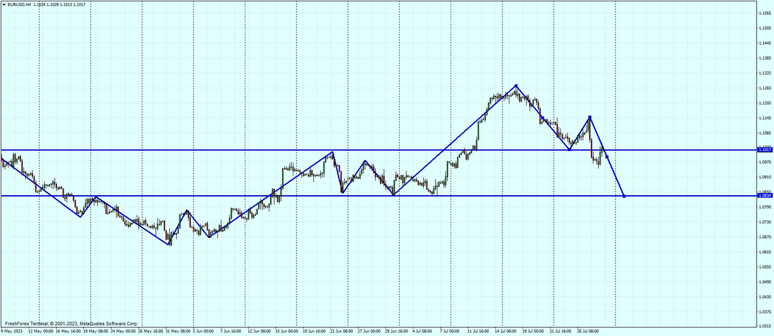Click the 26 Jul 08:00 time label
The height and width of the screenshot is (336, 774).
tap(588, 331)
